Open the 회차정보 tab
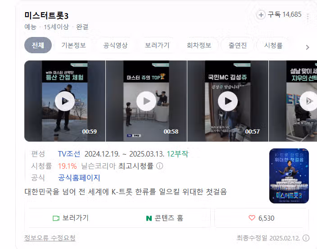This screenshot has width=317, height=249. pos(199,45)
